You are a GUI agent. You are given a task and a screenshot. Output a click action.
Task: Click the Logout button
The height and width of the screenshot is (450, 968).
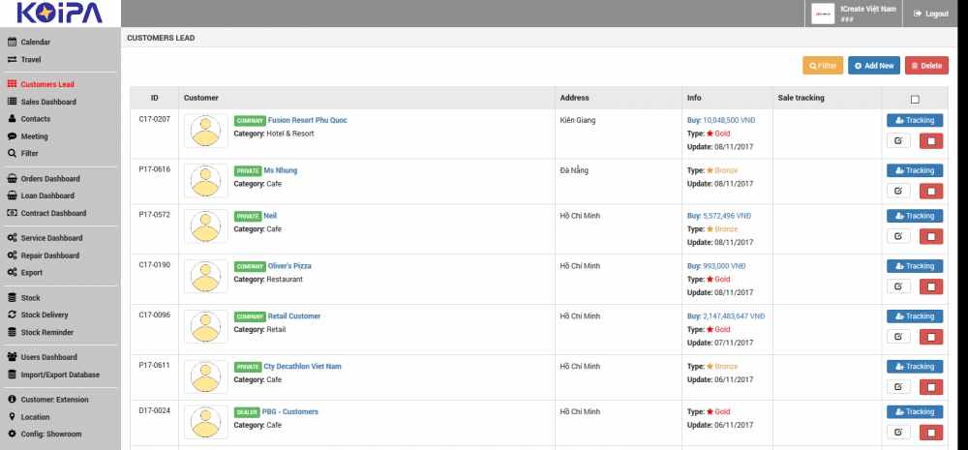pyautogui.click(x=931, y=14)
